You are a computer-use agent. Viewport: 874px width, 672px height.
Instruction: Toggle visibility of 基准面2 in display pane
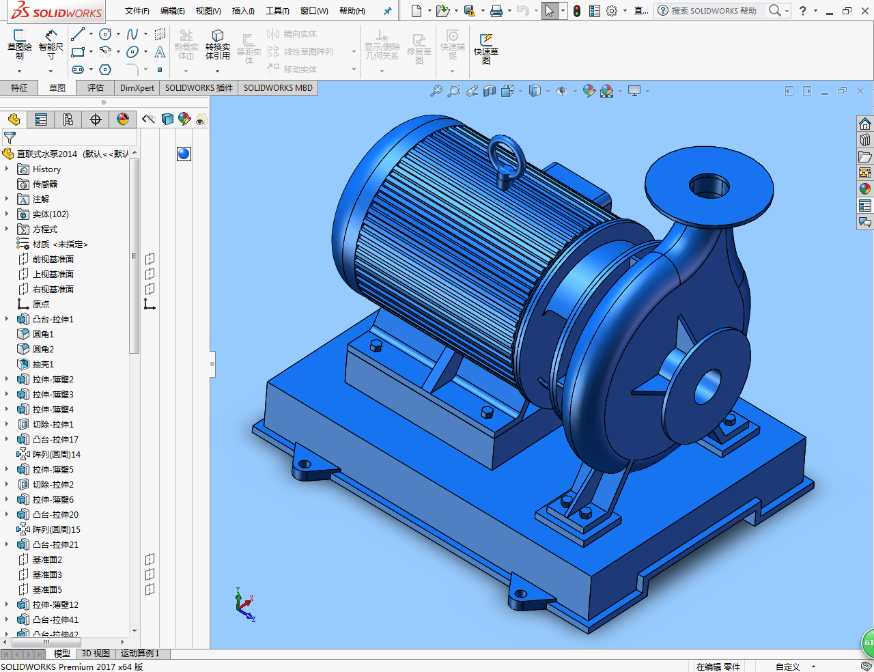(150, 559)
